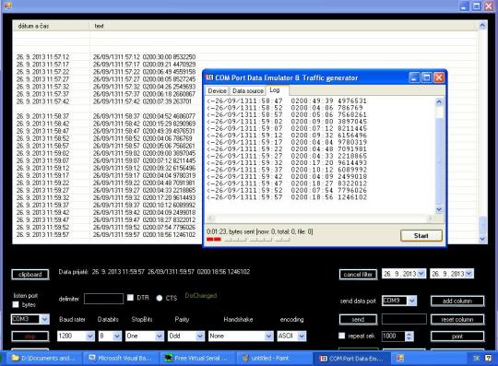Open COM Port Data Emulator taskbar item
Viewport: 498px width, 366px height.
coord(351,359)
